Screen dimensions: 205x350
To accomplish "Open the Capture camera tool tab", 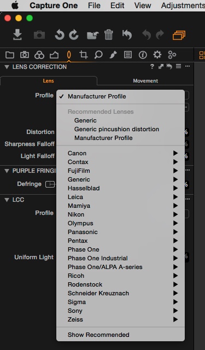I will (x=25, y=55).
